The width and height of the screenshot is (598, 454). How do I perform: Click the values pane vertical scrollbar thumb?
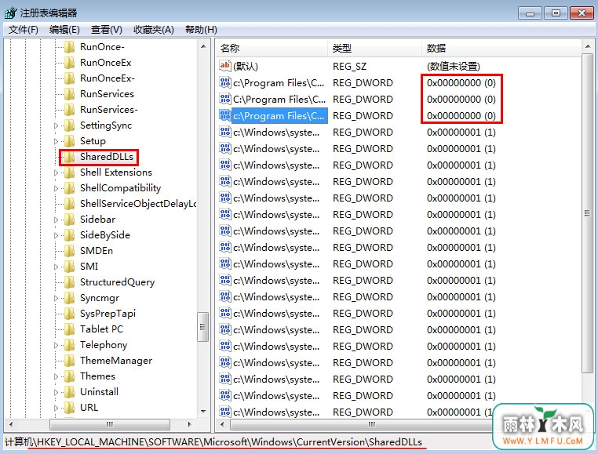point(587,213)
